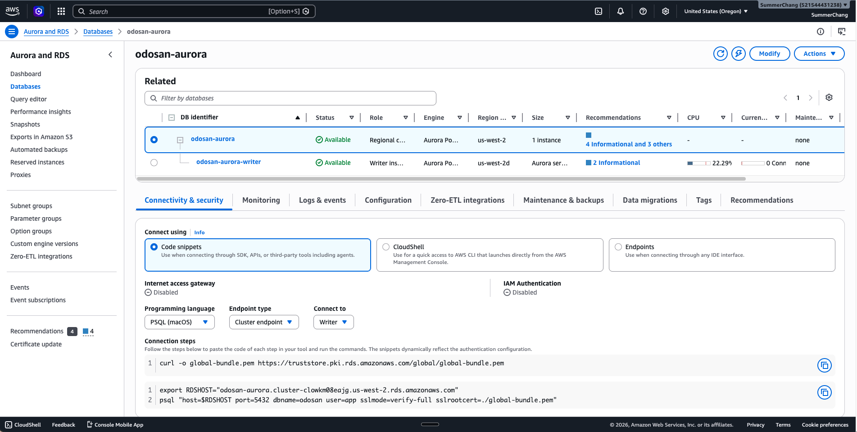Open Snapshots in sidebar
The image size is (857, 432).
coord(25,124)
